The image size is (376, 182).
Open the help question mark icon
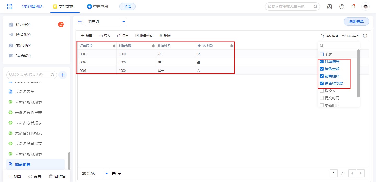(x=342, y=6)
